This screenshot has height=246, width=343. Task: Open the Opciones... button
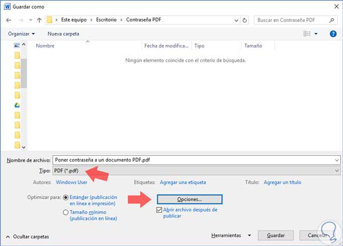[190, 199]
